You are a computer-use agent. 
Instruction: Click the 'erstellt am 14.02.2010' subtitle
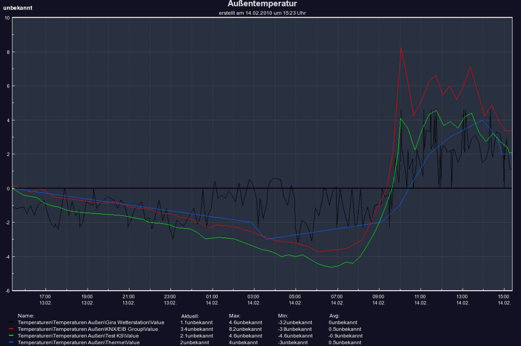tap(262, 13)
